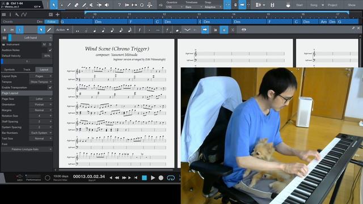Viewport: 363px width, 204px height.
Task: Open the Show page
Action: pyautogui.click(x=352, y=5)
